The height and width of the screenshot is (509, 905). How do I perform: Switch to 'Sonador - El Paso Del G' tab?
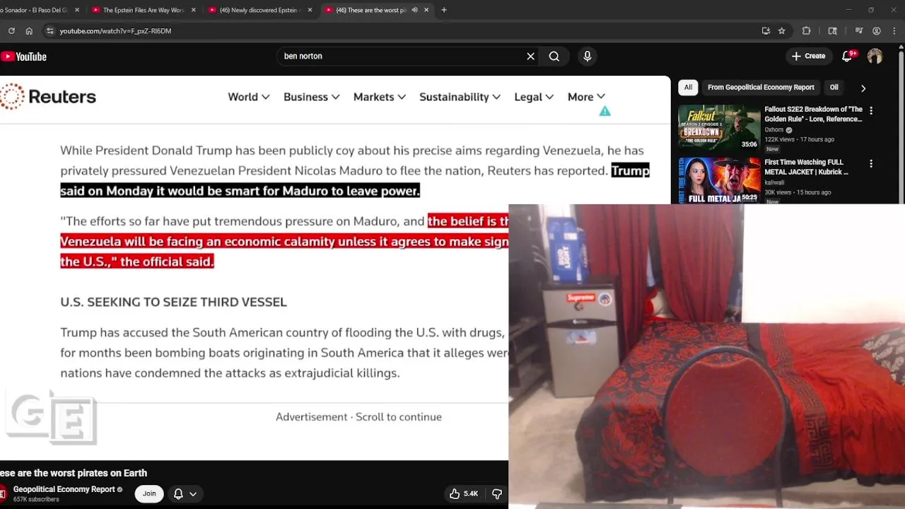[x=35, y=10]
